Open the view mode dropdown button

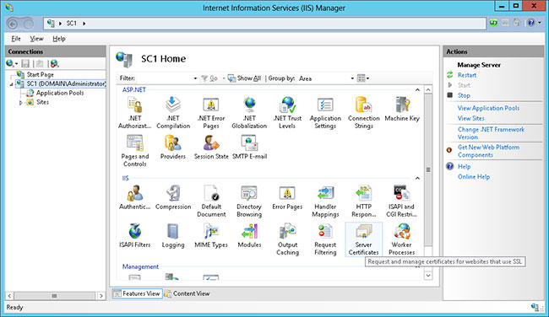pyautogui.click(x=363, y=78)
